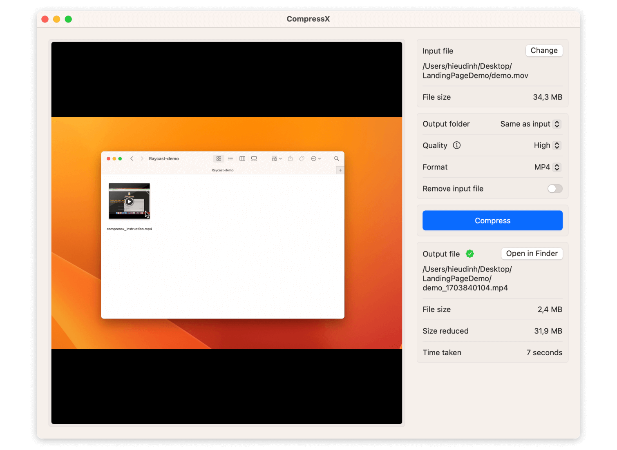
Task: Click the output path ending demo_1703840104.mp4
Action: click(467, 278)
